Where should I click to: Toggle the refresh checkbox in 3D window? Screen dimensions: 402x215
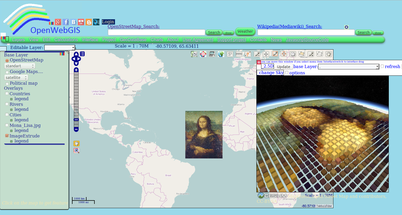(382, 66)
